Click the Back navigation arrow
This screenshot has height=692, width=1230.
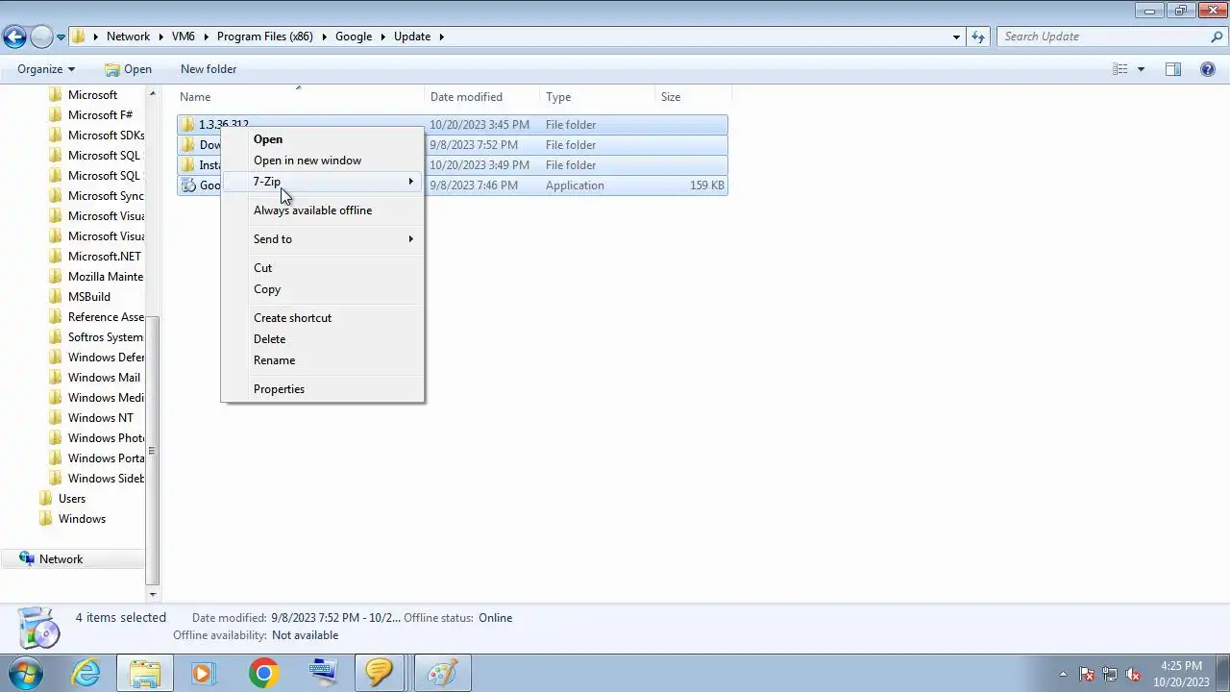(x=14, y=37)
